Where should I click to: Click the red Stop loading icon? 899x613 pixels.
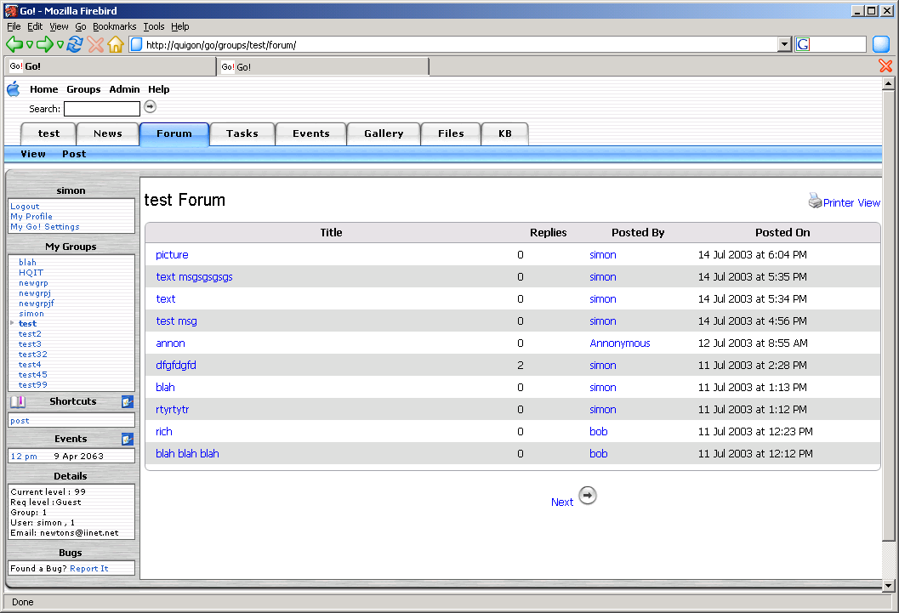[x=96, y=44]
